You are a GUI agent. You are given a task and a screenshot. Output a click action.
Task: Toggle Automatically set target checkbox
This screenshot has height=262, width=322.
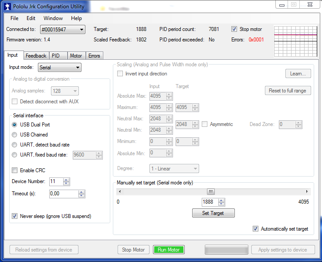[255, 229]
